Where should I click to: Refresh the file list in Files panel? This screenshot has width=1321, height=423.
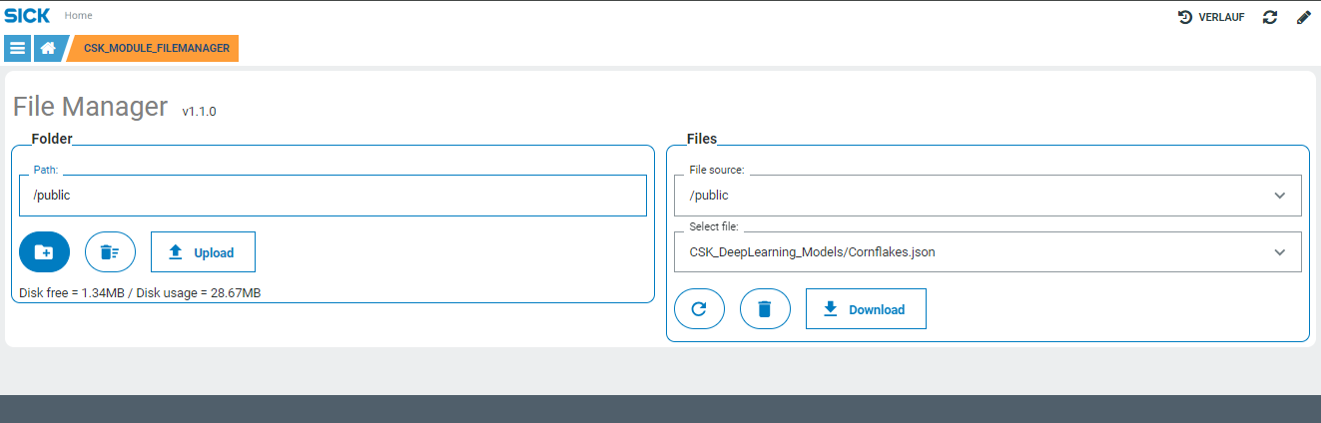tap(699, 309)
